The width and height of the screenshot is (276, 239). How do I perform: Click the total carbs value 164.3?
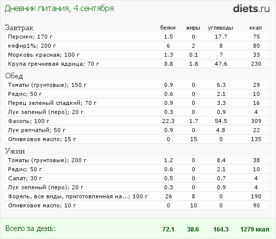click(x=221, y=229)
